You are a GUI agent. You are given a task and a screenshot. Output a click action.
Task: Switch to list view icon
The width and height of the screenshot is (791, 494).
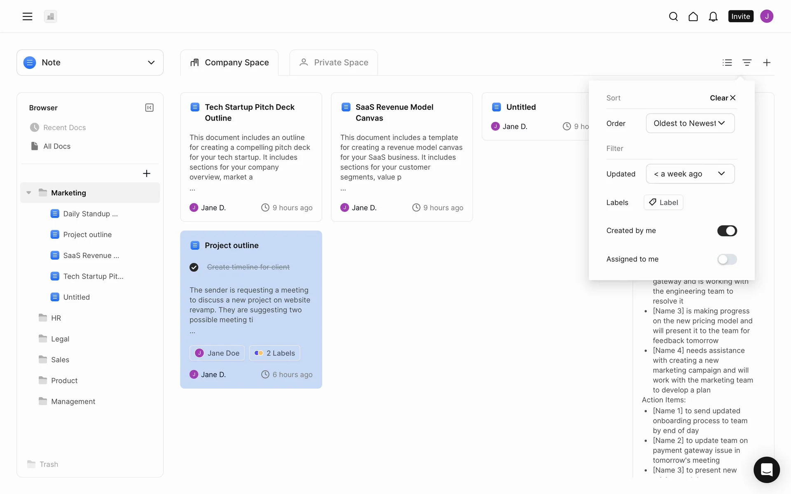pos(727,63)
